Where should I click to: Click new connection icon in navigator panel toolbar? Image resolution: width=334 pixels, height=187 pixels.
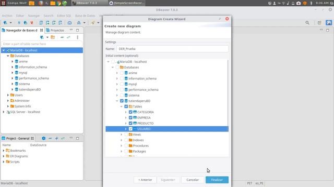(42, 37)
